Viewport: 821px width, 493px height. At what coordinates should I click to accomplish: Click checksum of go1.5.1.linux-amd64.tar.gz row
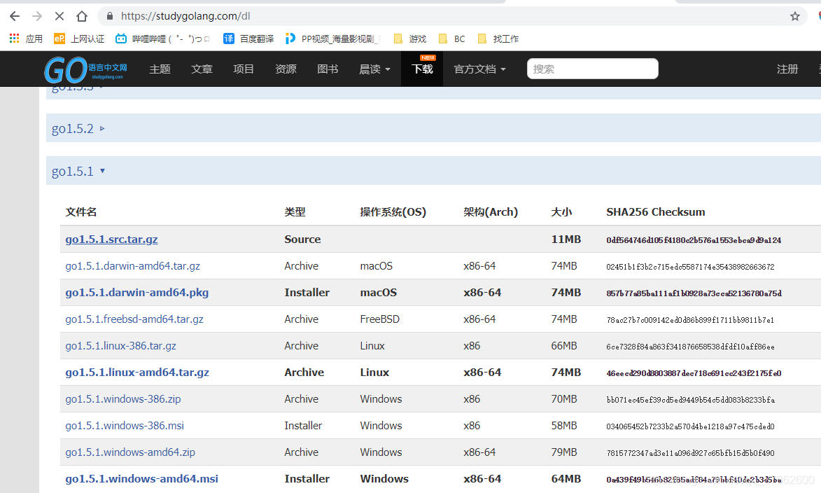(x=694, y=373)
